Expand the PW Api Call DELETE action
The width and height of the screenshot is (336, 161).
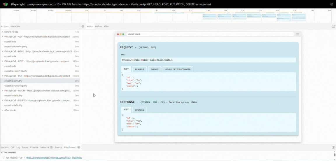pyautogui.click(x=2, y=100)
